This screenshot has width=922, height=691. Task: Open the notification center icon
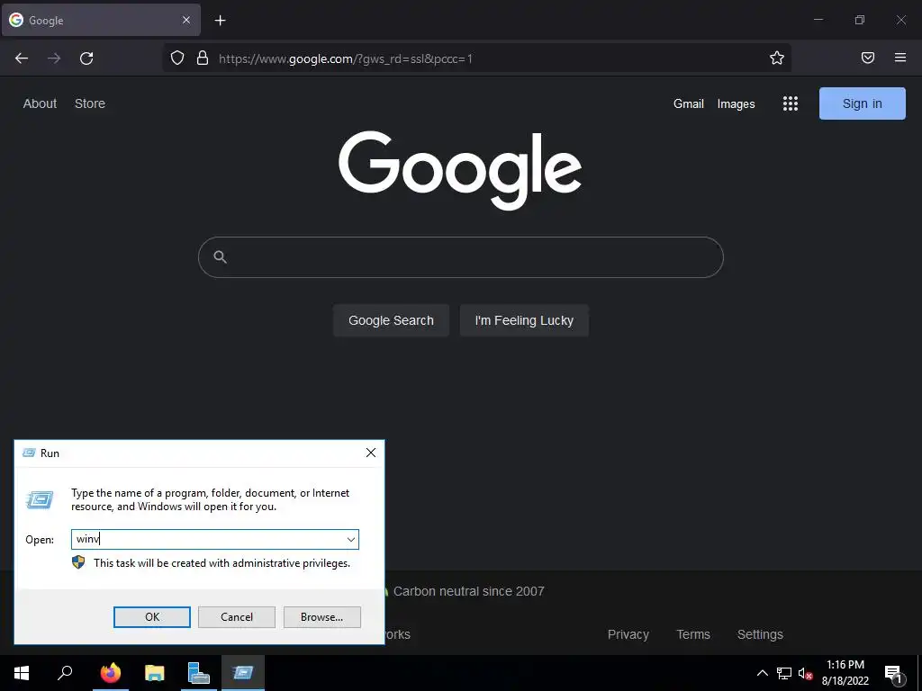tap(893, 673)
